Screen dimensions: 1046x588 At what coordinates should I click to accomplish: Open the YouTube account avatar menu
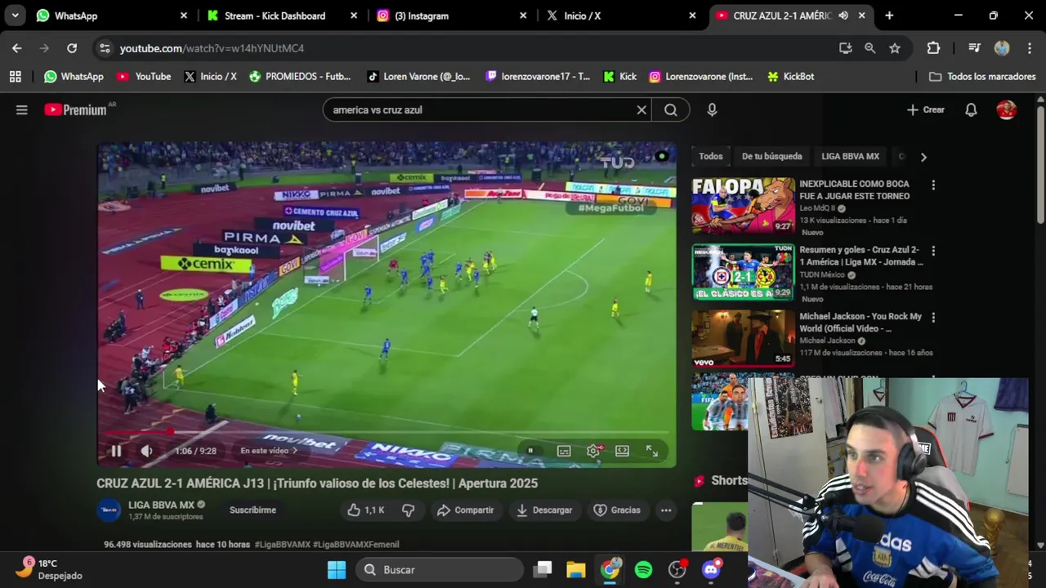(1007, 109)
